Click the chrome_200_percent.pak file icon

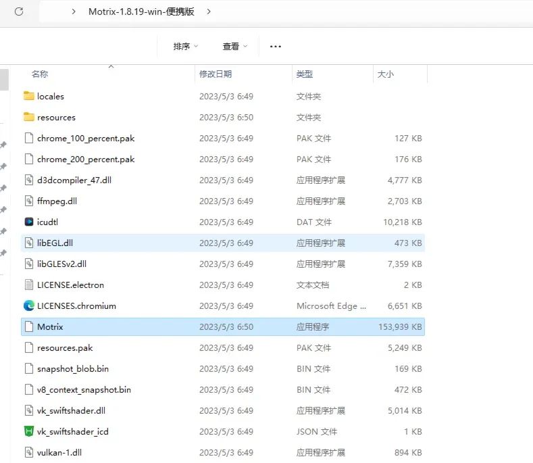29,159
